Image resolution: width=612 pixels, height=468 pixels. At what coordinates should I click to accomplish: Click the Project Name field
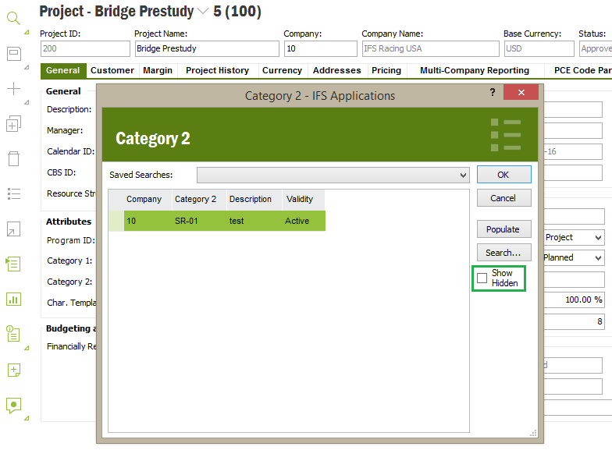tap(207, 48)
